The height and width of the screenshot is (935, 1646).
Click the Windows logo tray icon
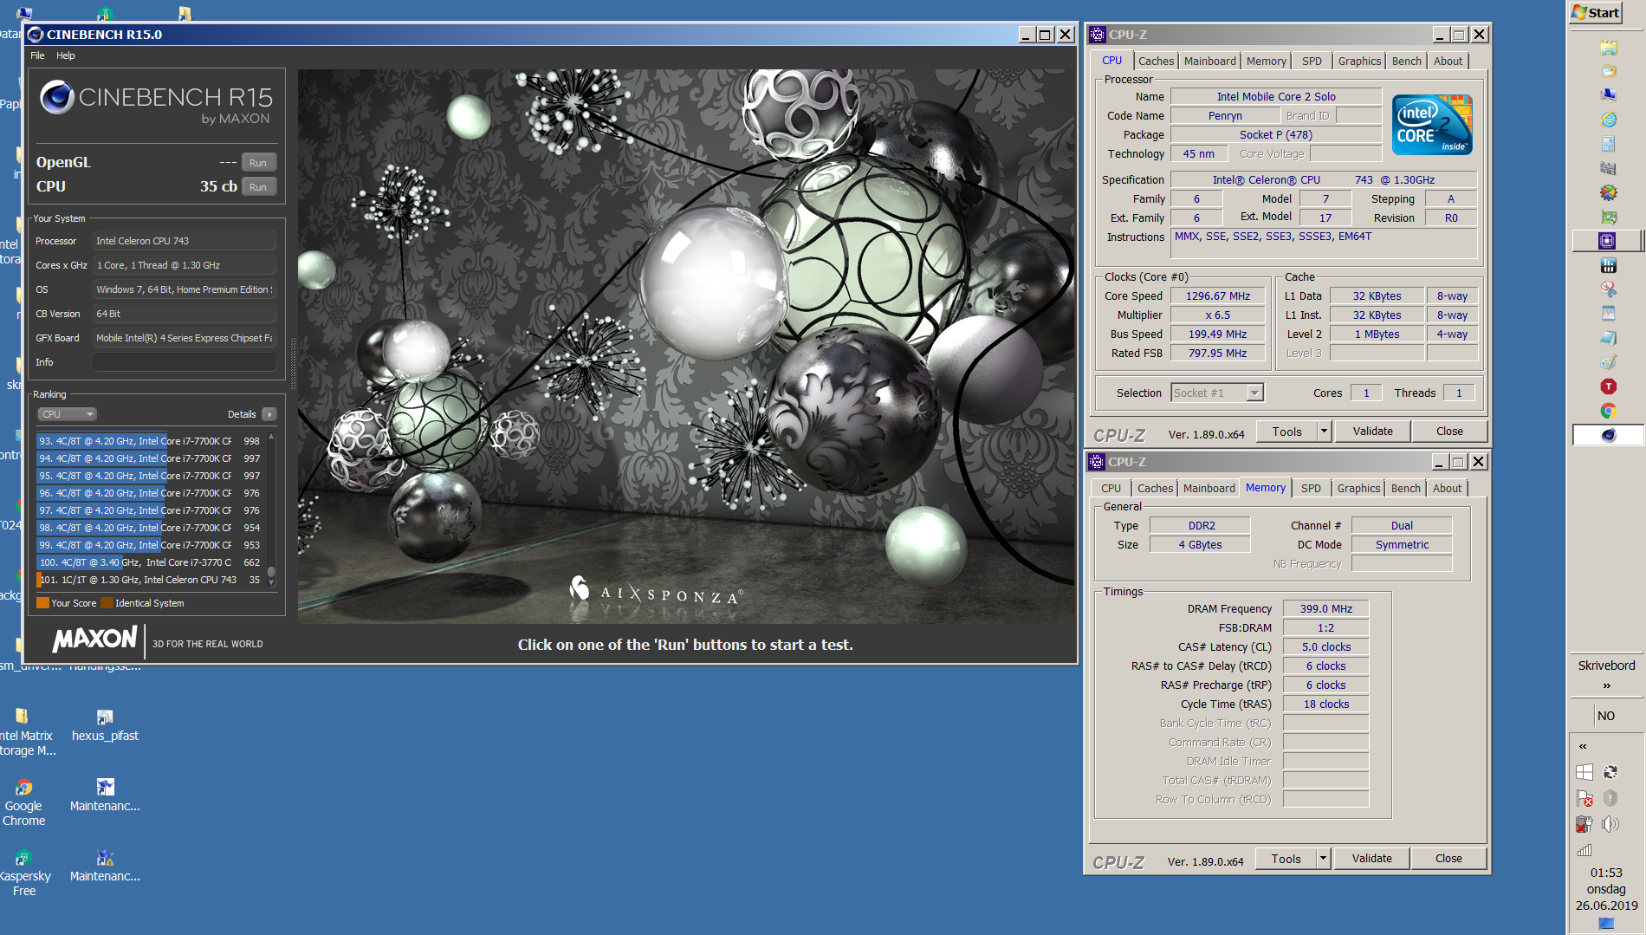(1584, 772)
